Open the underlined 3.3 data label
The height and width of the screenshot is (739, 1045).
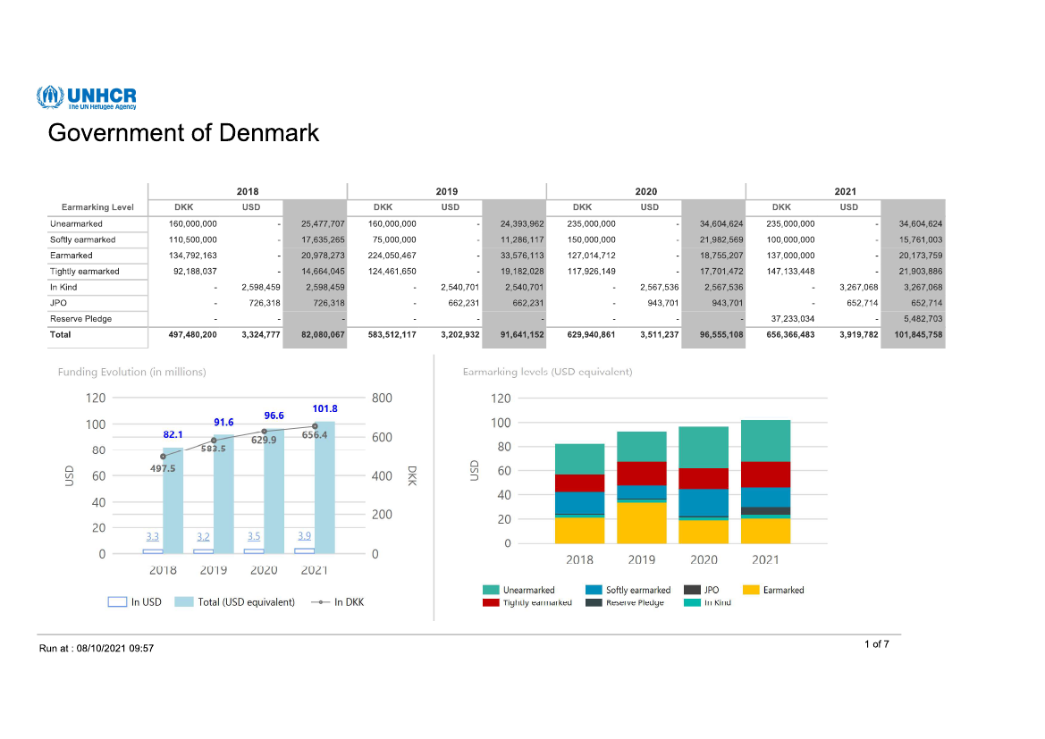pos(153,536)
